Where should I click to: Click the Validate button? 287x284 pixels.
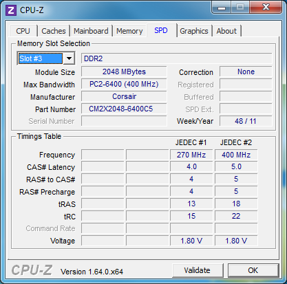[x=198, y=270]
